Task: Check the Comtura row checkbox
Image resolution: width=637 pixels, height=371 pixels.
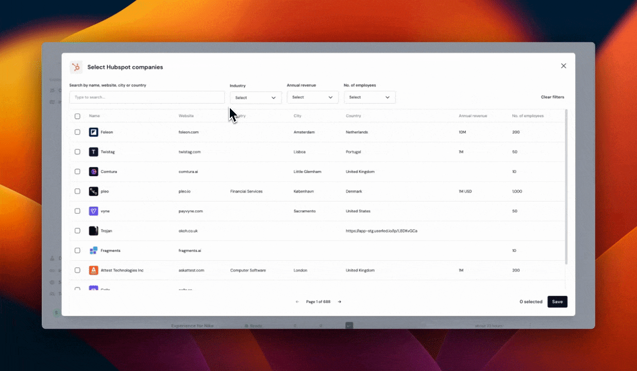Action: [x=77, y=172]
